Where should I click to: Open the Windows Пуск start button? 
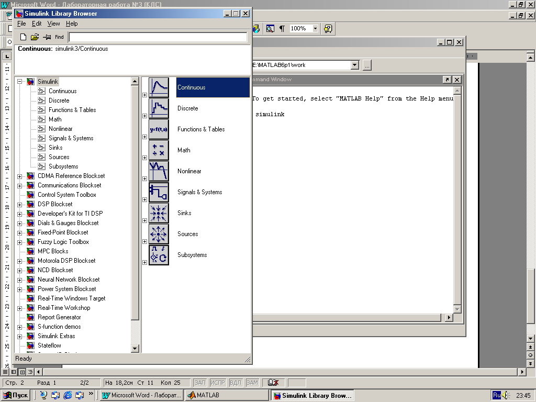[16, 395]
